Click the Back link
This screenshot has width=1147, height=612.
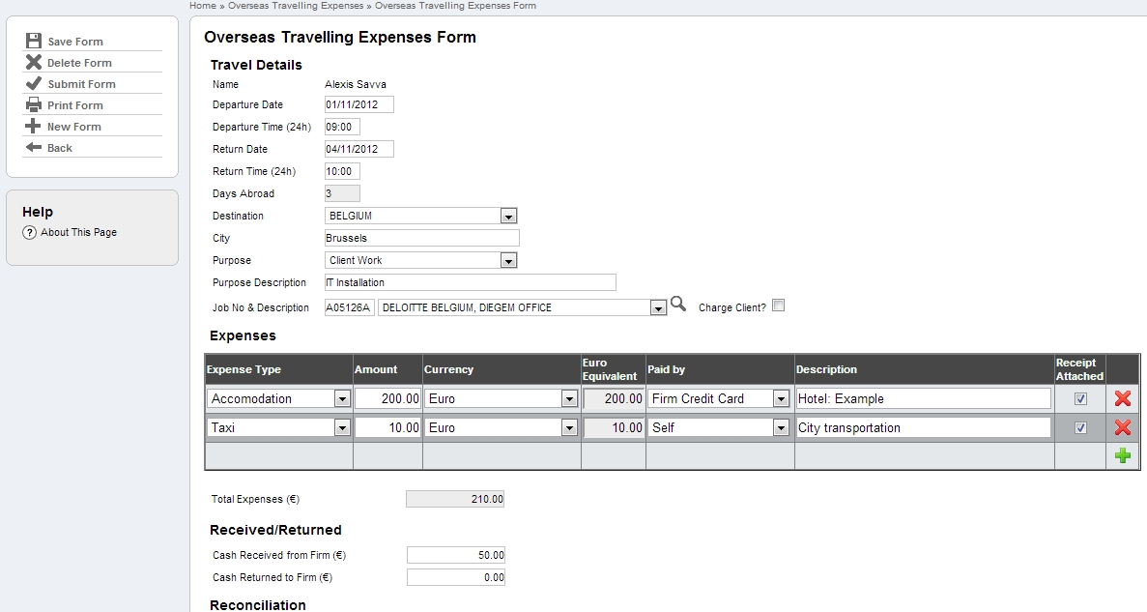click(60, 148)
